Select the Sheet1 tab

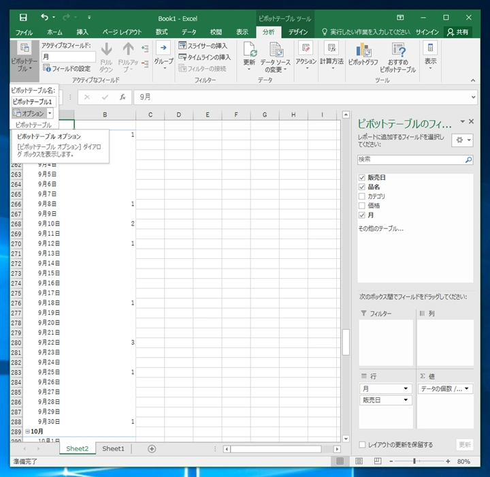point(113,448)
